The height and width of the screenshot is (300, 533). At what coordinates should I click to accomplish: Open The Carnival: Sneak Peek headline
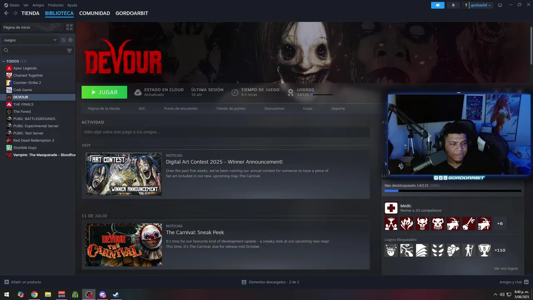point(195,232)
